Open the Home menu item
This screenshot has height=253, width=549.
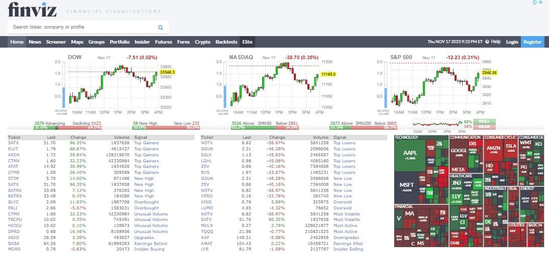coord(17,42)
